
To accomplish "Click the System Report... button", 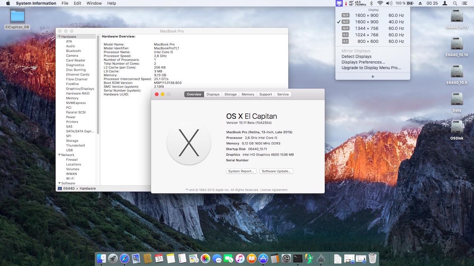I will (x=241, y=171).
